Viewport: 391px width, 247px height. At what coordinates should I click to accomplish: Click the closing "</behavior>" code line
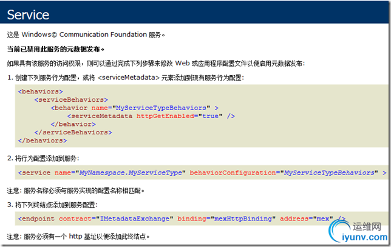(x=73, y=124)
